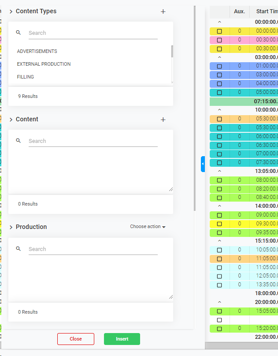Tick the checkbox in the 01:00:00 row

click(219, 66)
